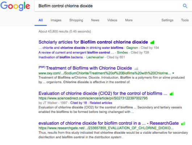Open A review of current and emergent article
The width and height of the screenshot is (192, 145).
[76, 53]
